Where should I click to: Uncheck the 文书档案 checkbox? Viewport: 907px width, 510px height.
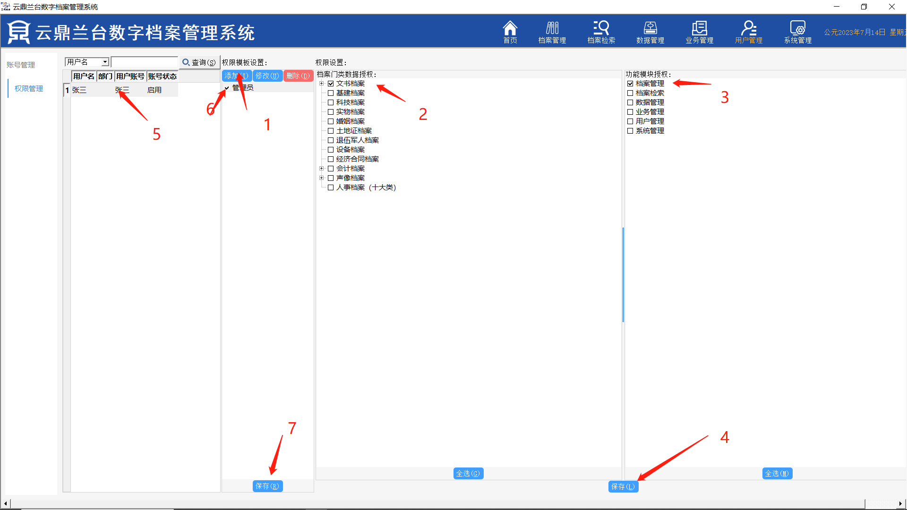coord(331,84)
